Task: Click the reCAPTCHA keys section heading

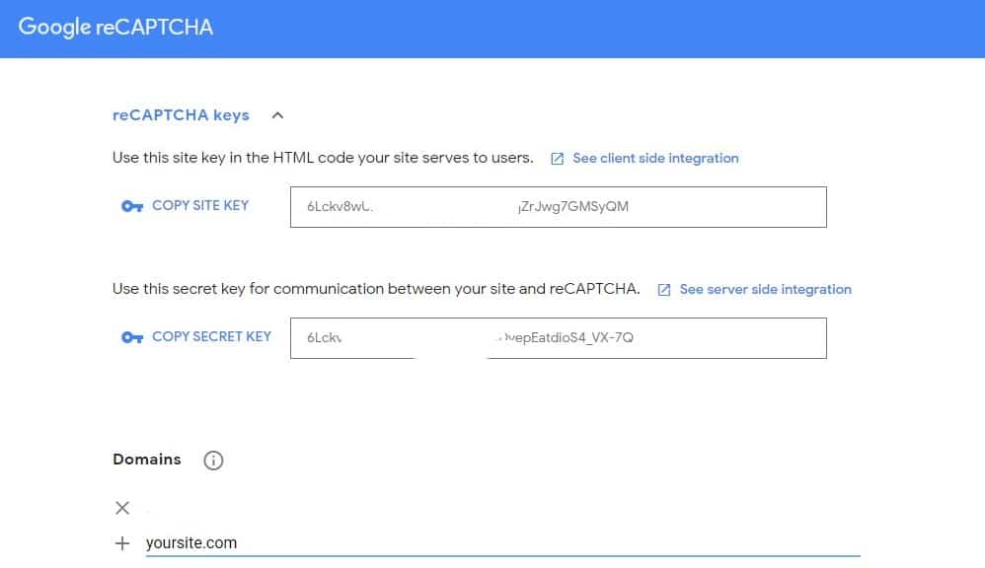Action: tap(181, 115)
